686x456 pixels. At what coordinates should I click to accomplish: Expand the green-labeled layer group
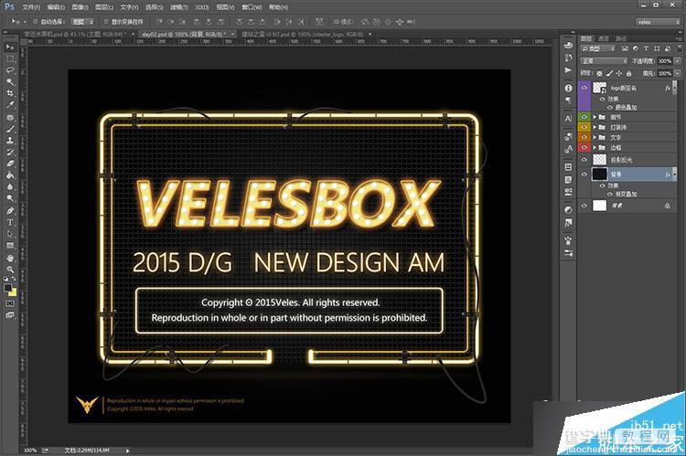pyautogui.click(x=595, y=117)
